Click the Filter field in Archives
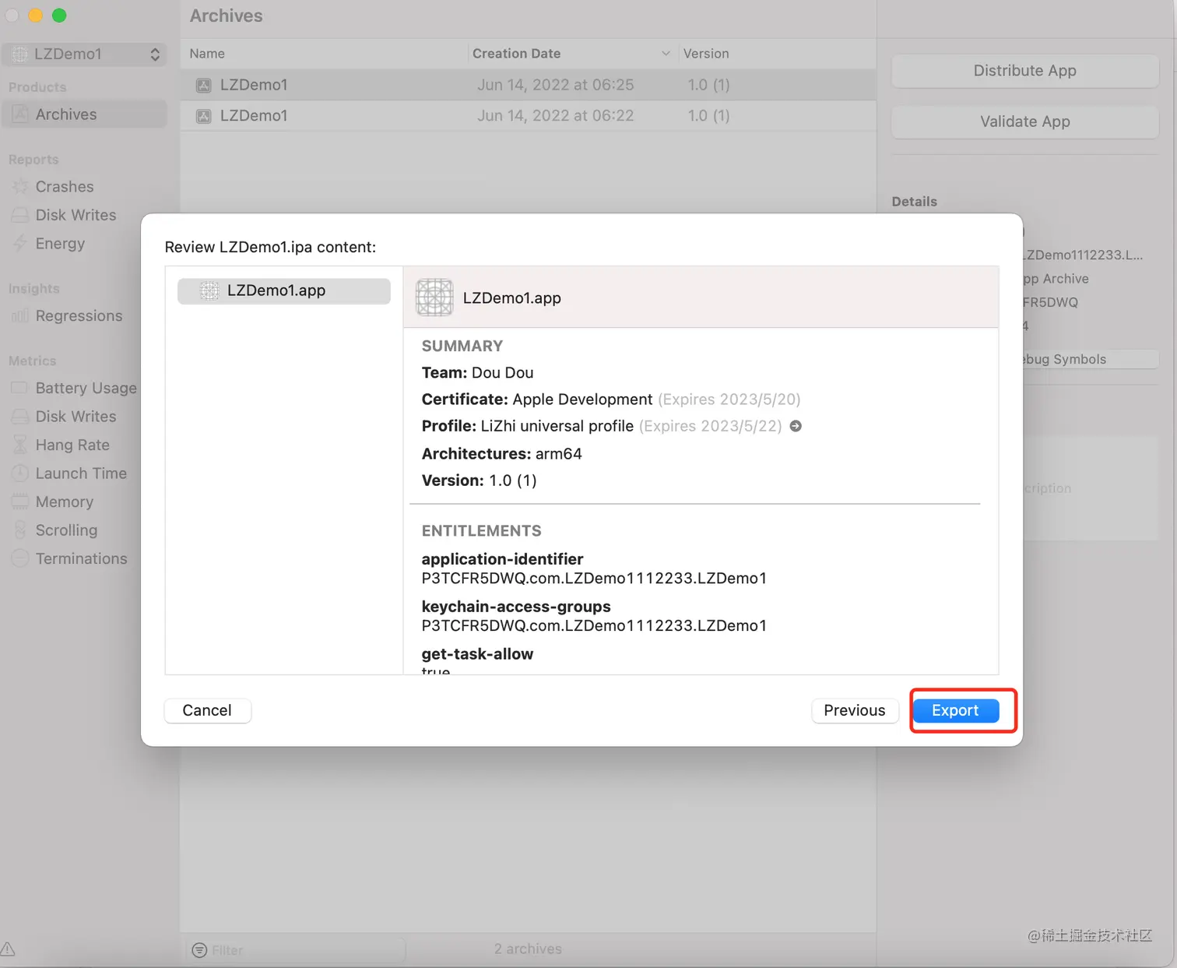Screen dimensions: 1177x968 click(x=297, y=950)
